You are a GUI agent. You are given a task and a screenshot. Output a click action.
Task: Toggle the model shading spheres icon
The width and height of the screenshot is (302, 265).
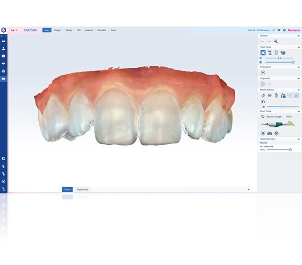[283, 52]
